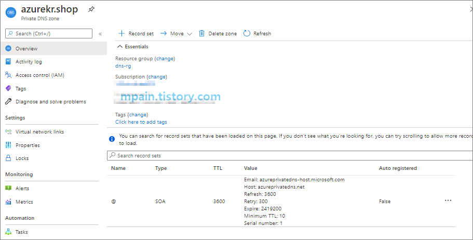This screenshot has width=473, height=240.
Task: Click the SOA type cell
Action: [x=160, y=202]
